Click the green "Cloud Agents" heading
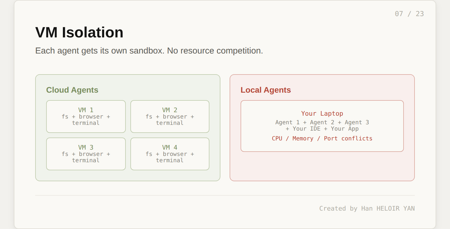 pos(72,90)
